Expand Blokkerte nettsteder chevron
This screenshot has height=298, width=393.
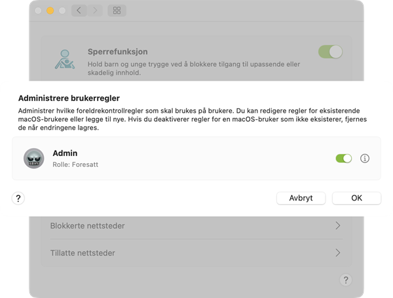click(338, 225)
